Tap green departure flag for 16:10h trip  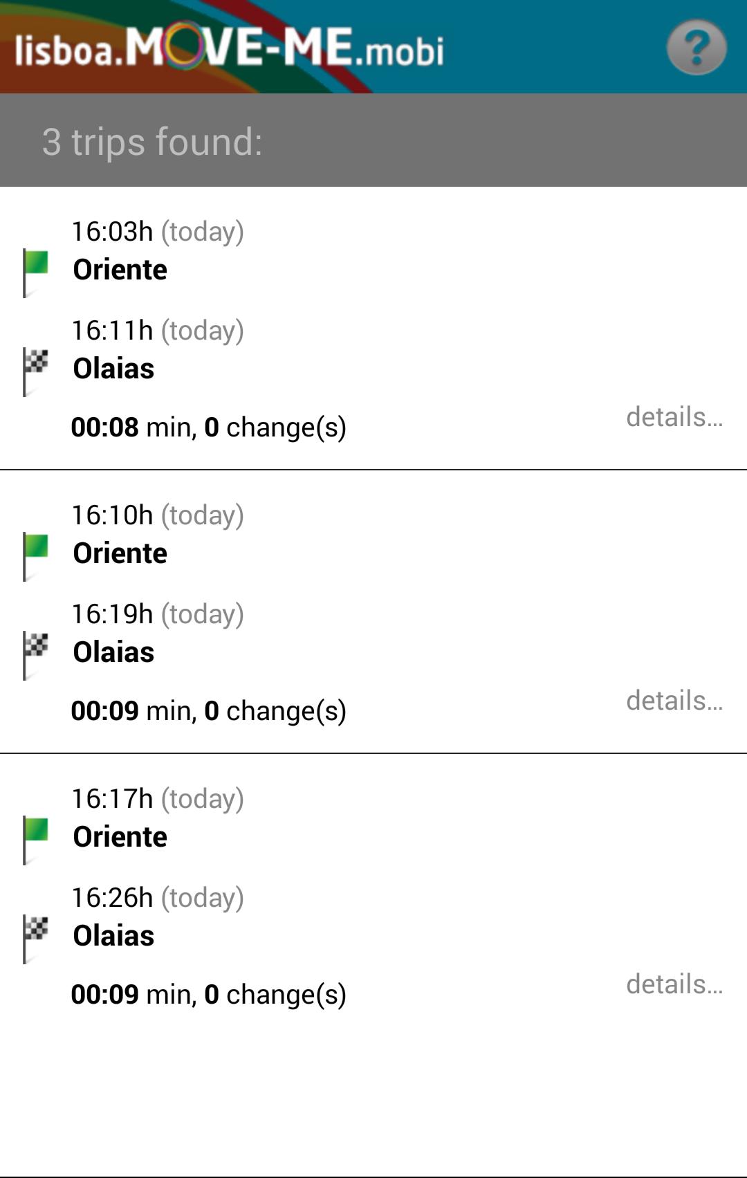point(36,555)
